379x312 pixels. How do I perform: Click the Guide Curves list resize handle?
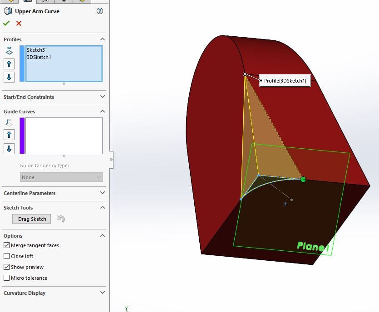(x=64, y=156)
